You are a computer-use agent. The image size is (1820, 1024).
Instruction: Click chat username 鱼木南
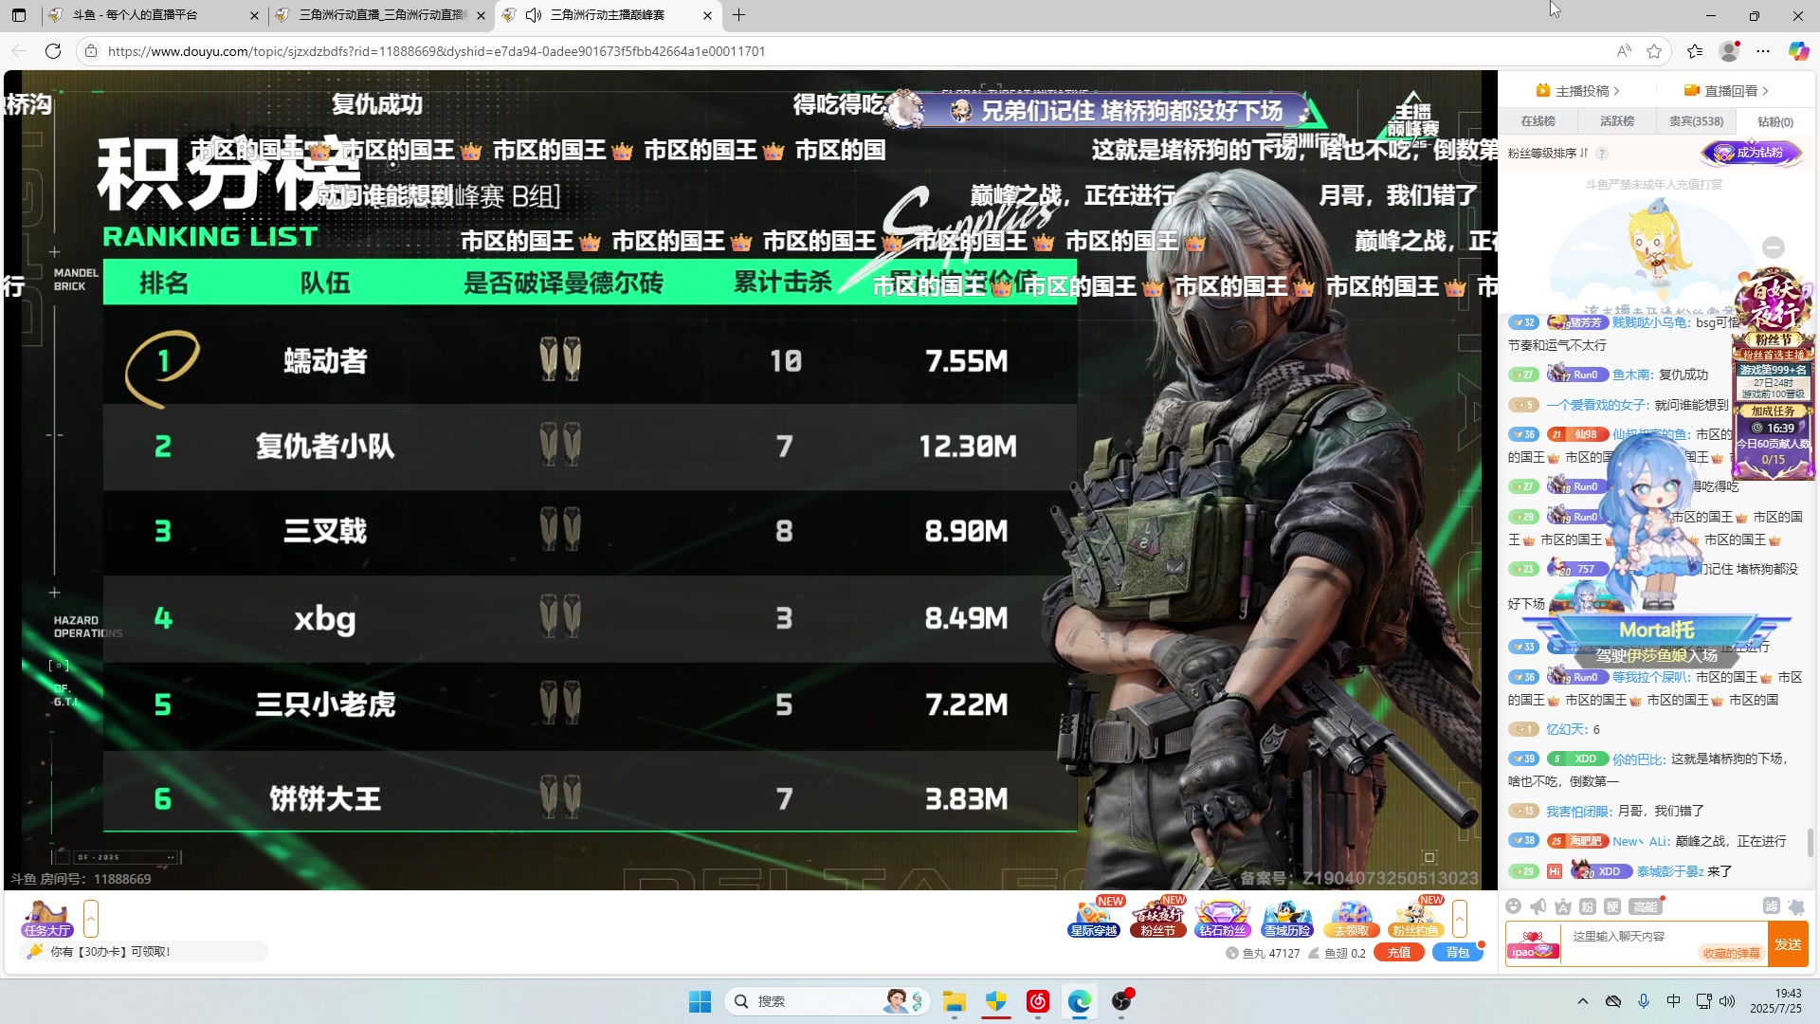coord(1633,375)
